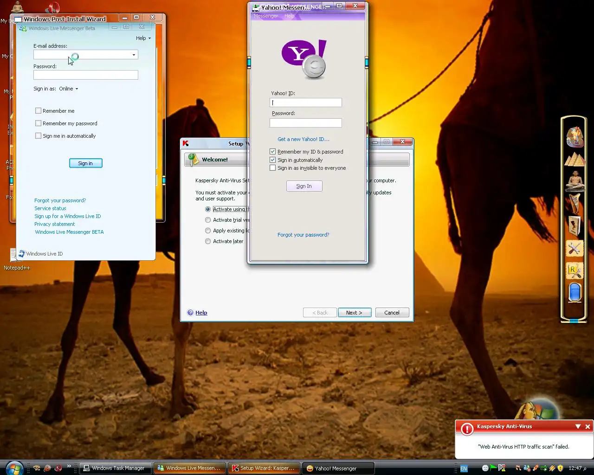Click the Windows Live Password field
The image size is (594, 475).
[86, 75]
